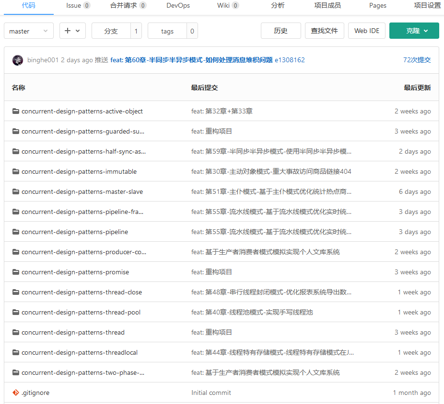Open the DevOps tab
Image resolution: width=444 pixels, height=404 pixels.
[x=178, y=6]
